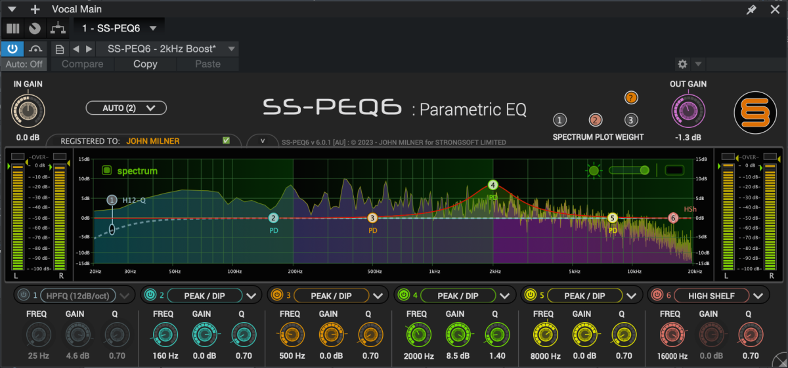Viewport: 788px width, 368px height.
Task: Go to previous preset with left arrow
Action: pos(76,49)
